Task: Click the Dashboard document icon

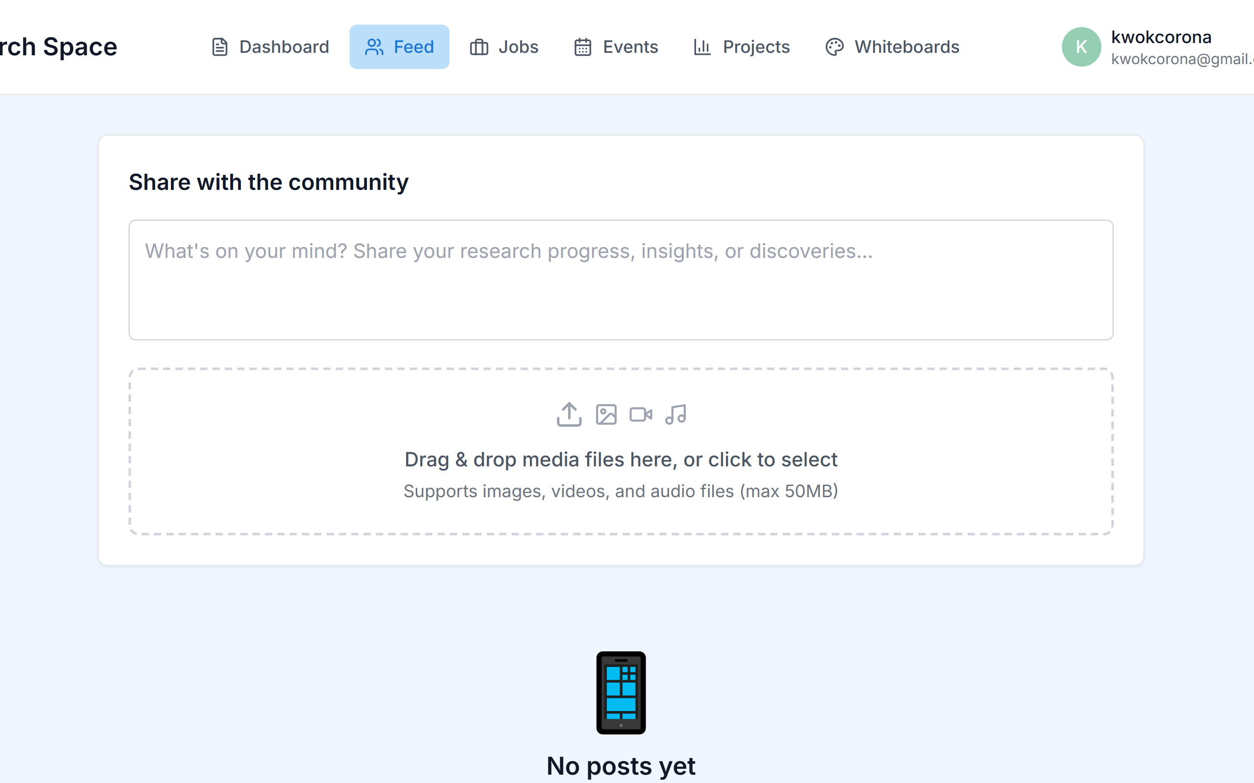Action: 220,47
